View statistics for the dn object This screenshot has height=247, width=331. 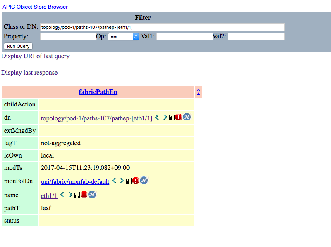point(172,117)
